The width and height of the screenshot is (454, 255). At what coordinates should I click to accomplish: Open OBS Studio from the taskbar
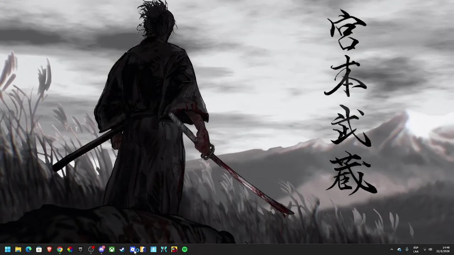click(x=91, y=249)
